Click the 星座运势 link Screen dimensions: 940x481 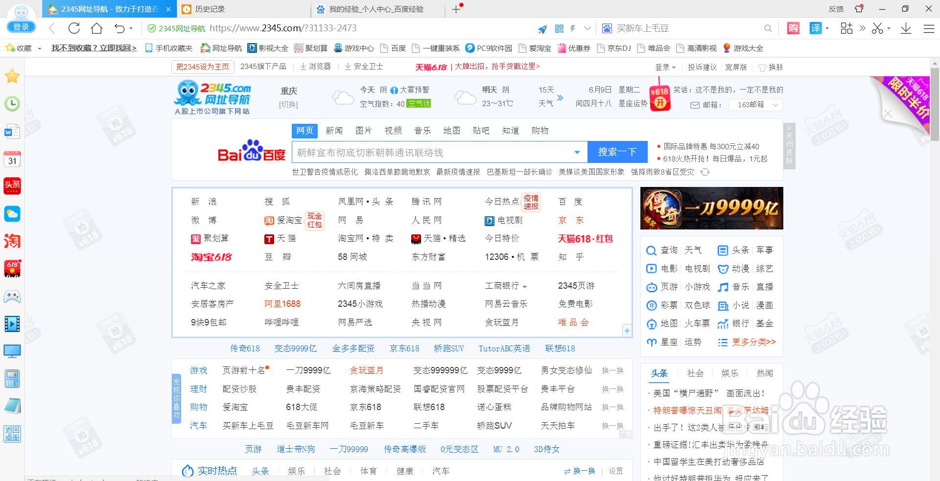(x=633, y=104)
